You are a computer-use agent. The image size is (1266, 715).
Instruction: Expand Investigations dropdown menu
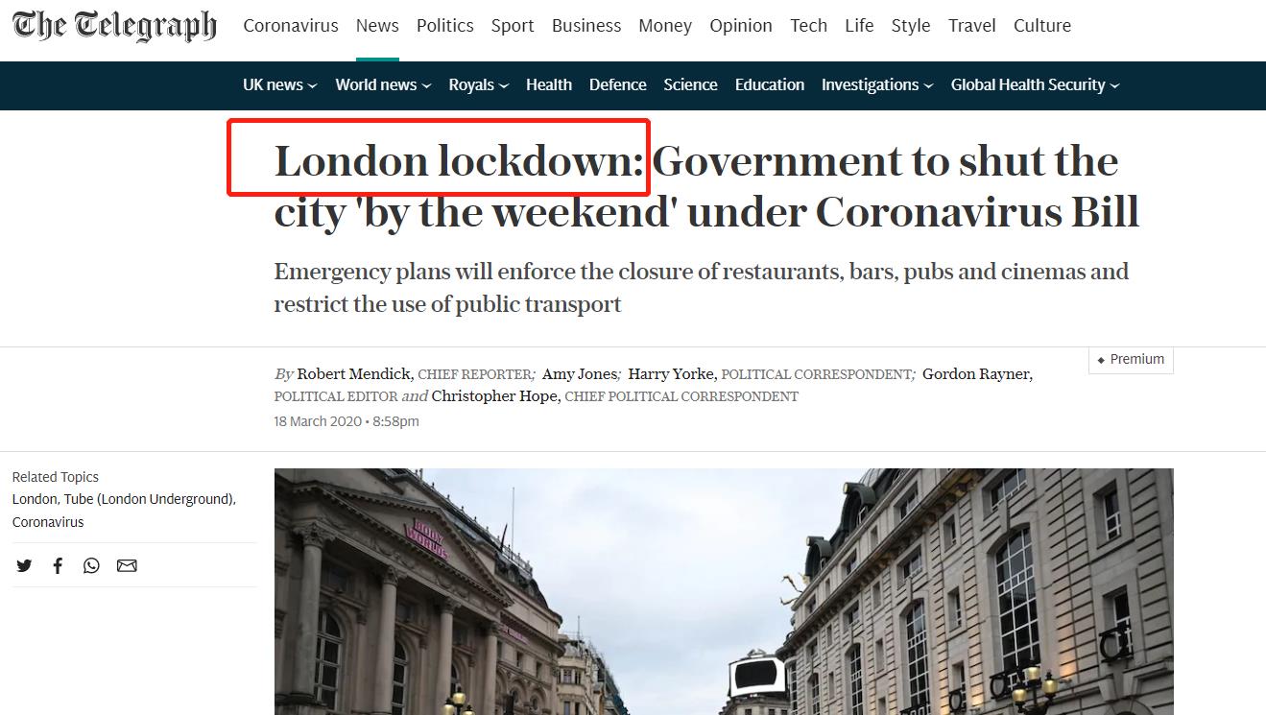click(877, 84)
